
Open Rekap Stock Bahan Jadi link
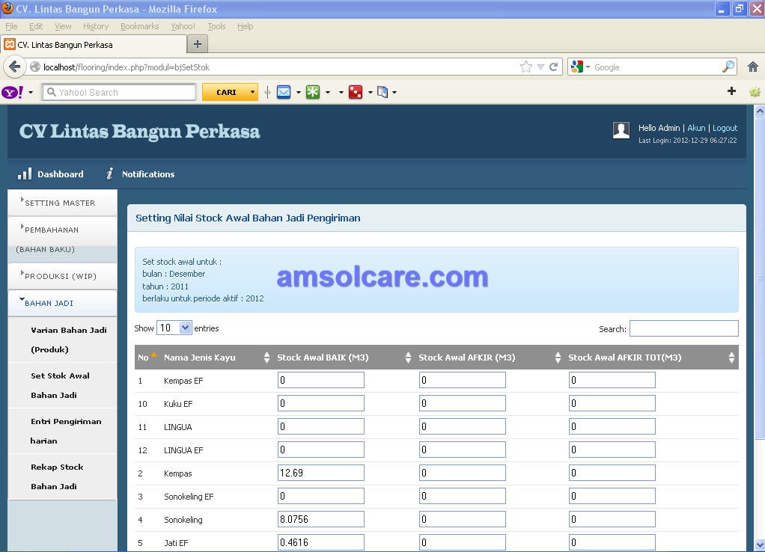pos(57,477)
